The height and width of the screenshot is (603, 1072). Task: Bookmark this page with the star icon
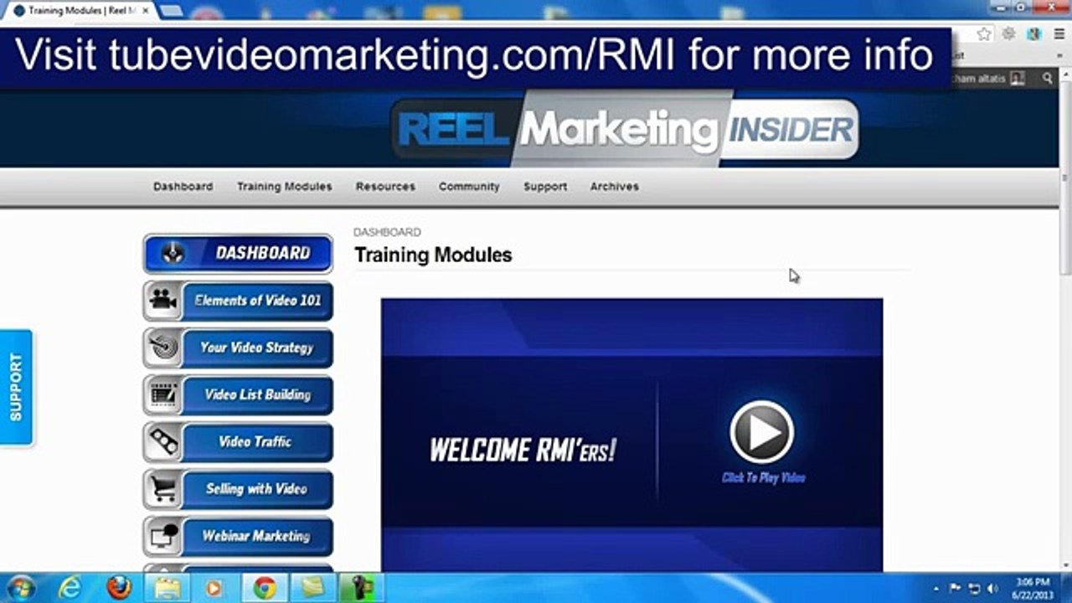984,33
